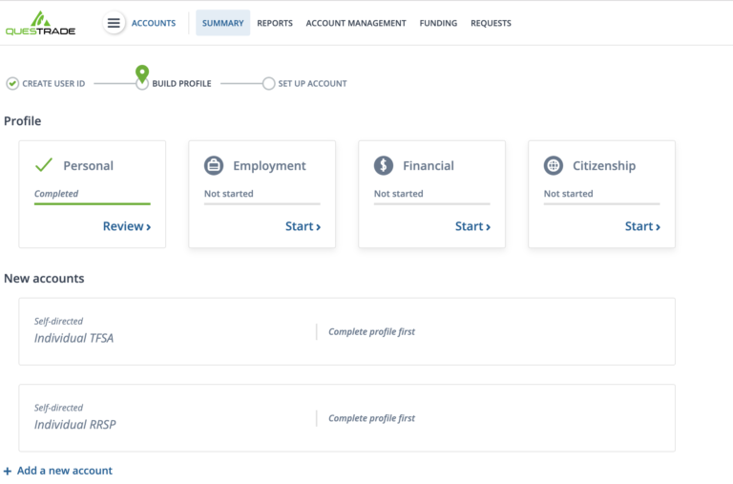Click Start in the Citizenship card

pyautogui.click(x=642, y=226)
